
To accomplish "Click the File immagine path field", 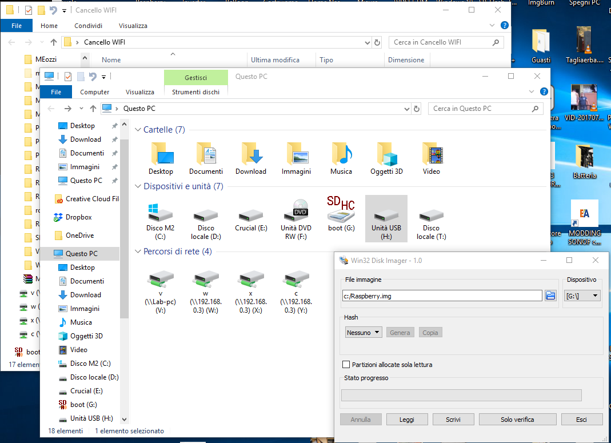I will coord(442,296).
